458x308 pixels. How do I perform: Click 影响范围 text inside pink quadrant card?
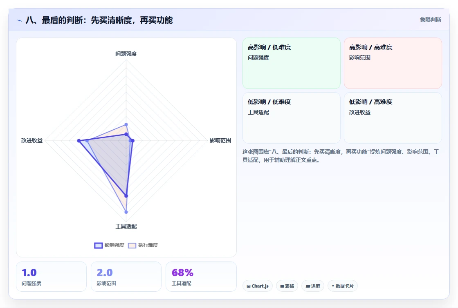coord(359,58)
